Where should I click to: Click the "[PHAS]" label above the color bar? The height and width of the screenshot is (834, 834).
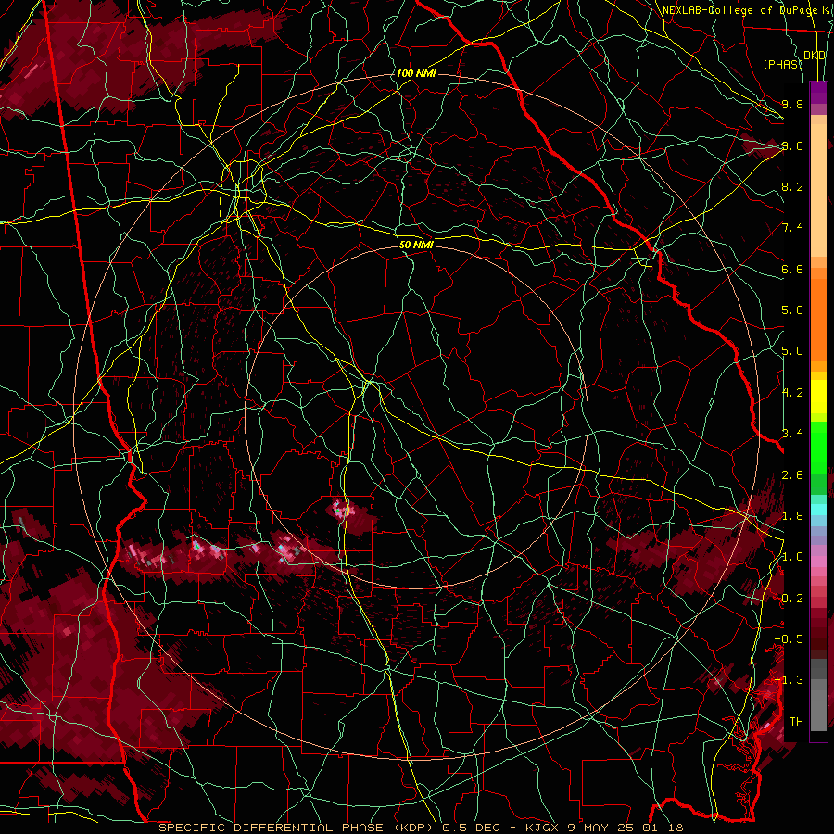coord(783,64)
